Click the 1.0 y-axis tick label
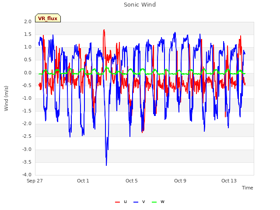 28,47
